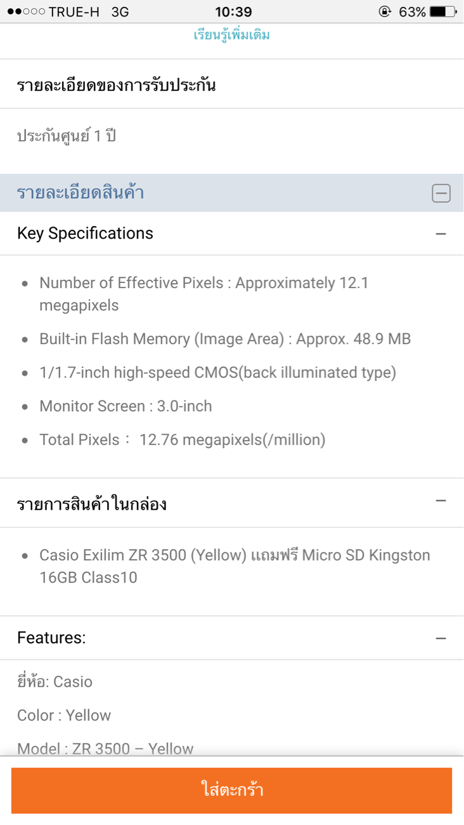Tap the Casio Exilim ZR 3500 box item
Viewport: 464px width, 825px height.
(x=235, y=566)
